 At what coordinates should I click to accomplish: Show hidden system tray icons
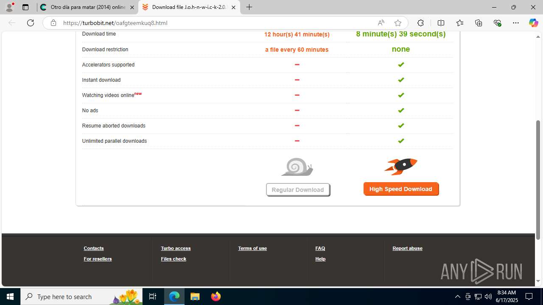(x=457, y=297)
